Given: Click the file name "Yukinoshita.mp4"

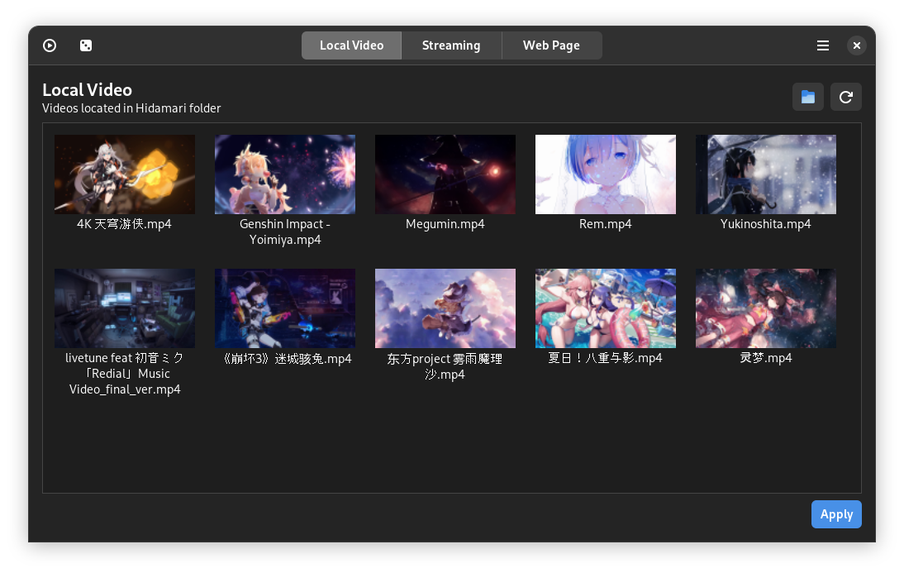Looking at the screenshot, I should coord(766,224).
